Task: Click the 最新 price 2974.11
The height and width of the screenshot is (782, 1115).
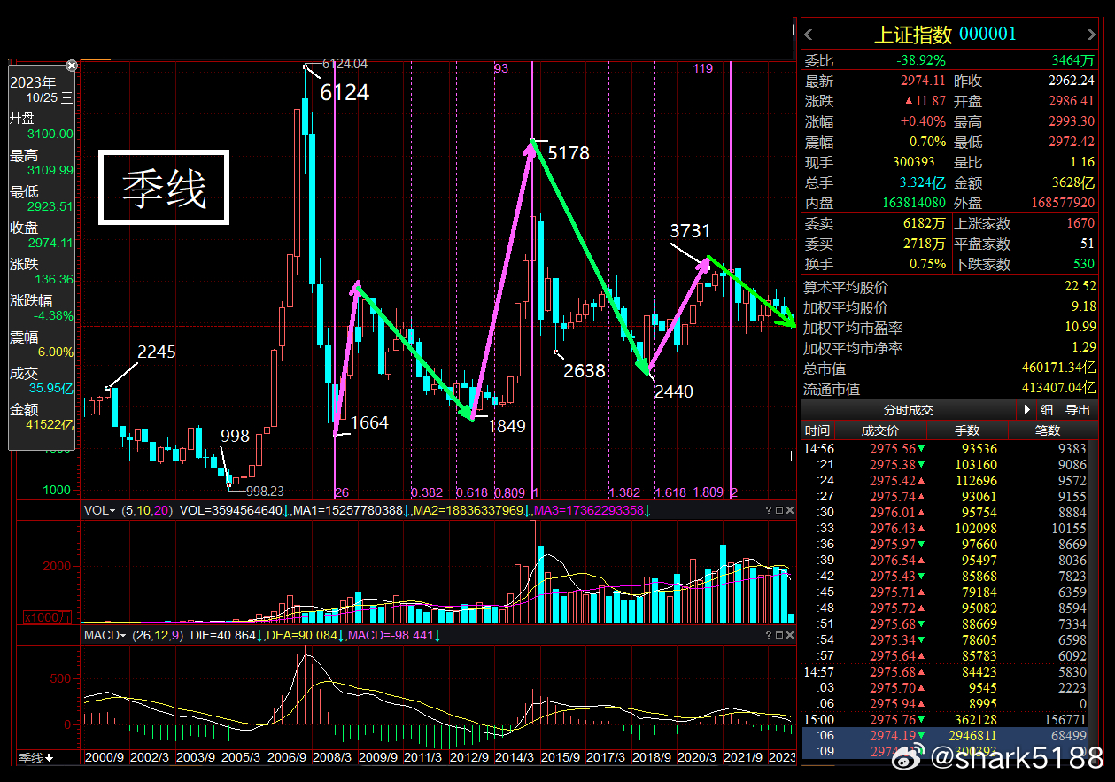Action: 923,81
